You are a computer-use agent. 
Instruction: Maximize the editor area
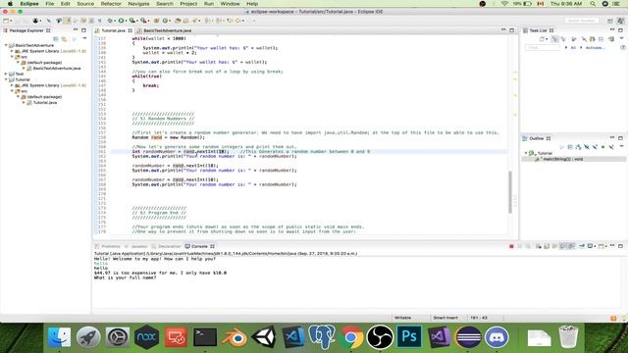click(512, 30)
